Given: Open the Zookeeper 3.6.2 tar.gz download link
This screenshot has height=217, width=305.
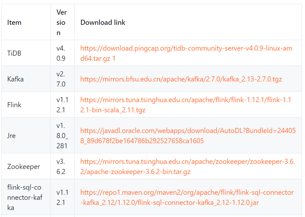Looking at the screenshot, I should tap(188, 166).
